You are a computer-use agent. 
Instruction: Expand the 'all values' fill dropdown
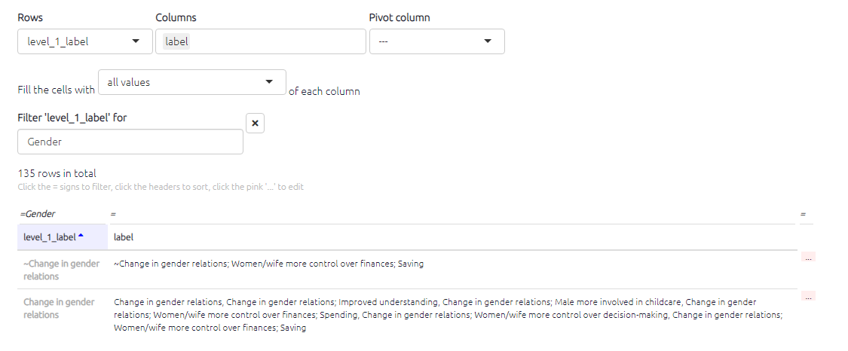pyautogui.click(x=191, y=82)
